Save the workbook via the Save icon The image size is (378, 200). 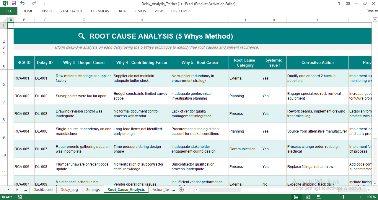[13, 3]
